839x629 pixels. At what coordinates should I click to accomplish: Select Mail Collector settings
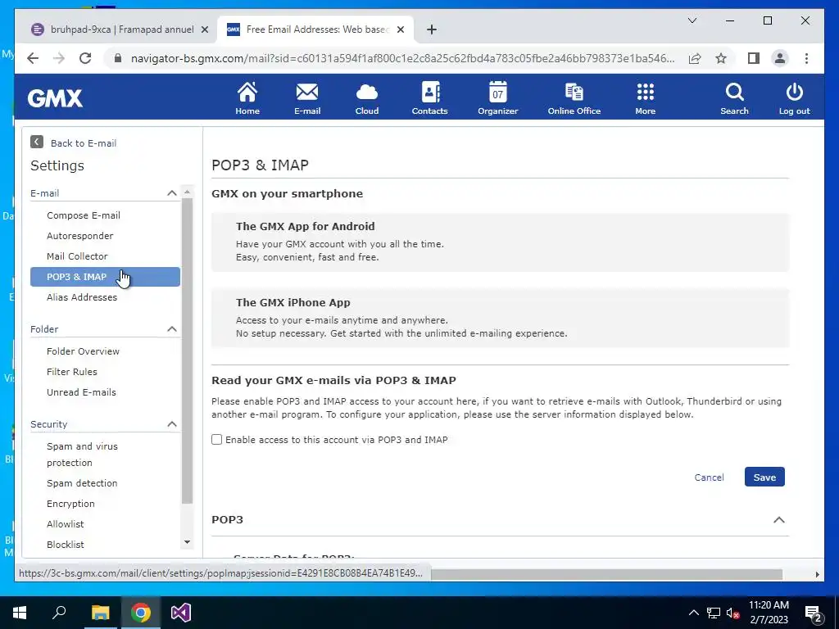tap(77, 256)
